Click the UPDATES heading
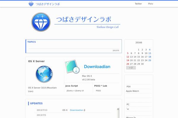The image size is (178, 118). [x=36, y=103]
